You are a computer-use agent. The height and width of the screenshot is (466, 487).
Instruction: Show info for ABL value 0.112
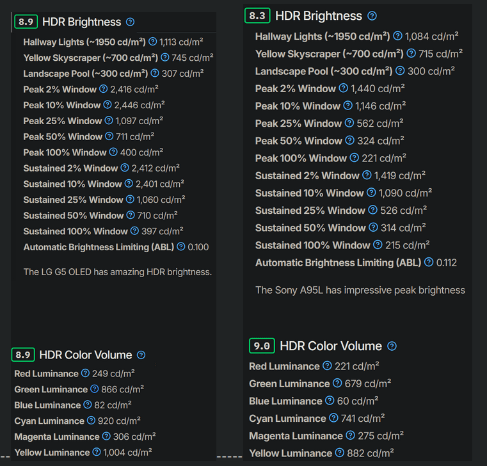pos(429,262)
